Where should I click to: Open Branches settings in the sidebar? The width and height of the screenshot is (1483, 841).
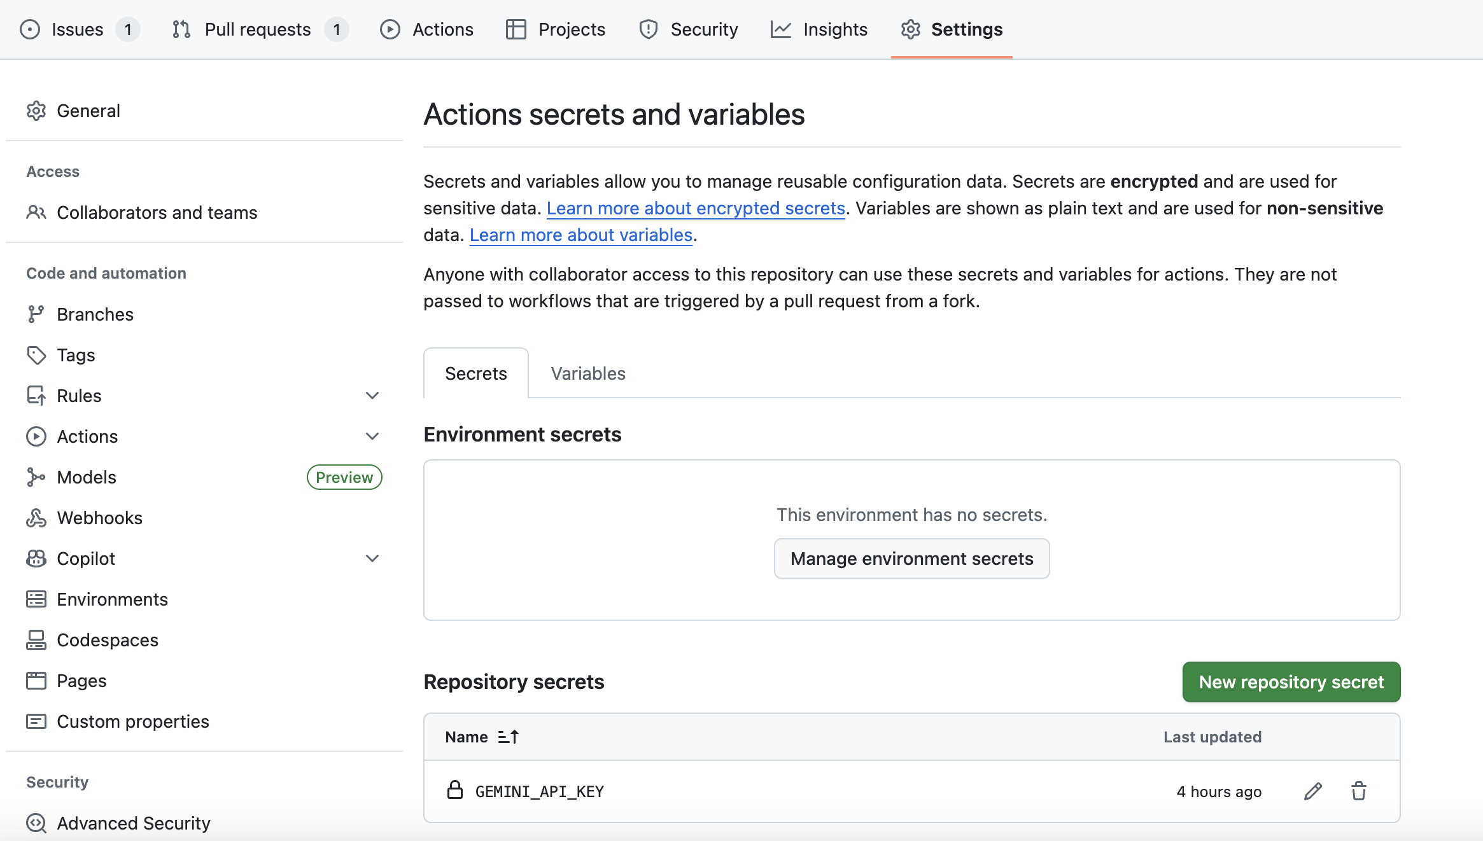95,314
